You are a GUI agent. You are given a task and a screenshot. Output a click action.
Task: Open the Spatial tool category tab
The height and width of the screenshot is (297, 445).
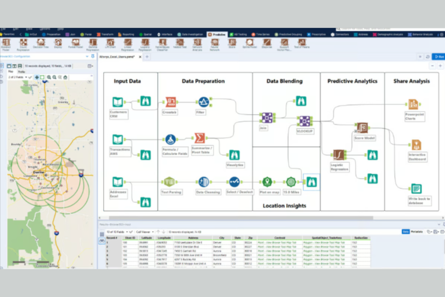pos(146,34)
